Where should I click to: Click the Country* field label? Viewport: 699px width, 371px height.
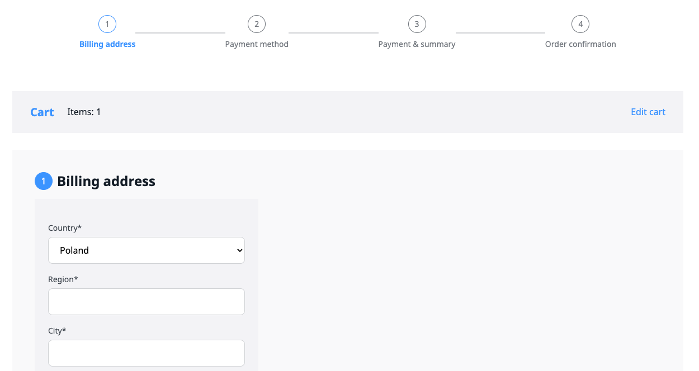pos(65,228)
